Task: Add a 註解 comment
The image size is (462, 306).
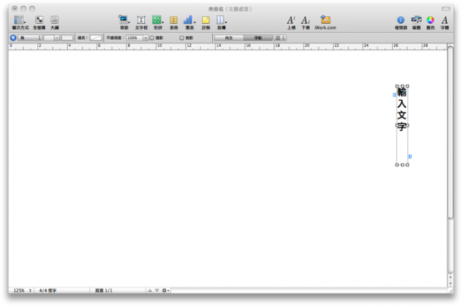Action: (206, 20)
